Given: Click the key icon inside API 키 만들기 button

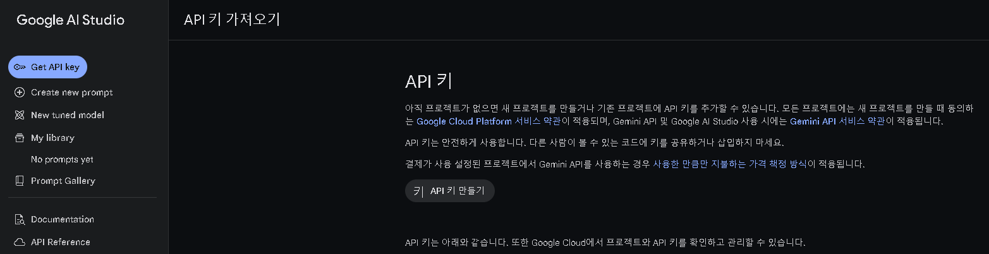Looking at the screenshot, I should pyautogui.click(x=418, y=191).
